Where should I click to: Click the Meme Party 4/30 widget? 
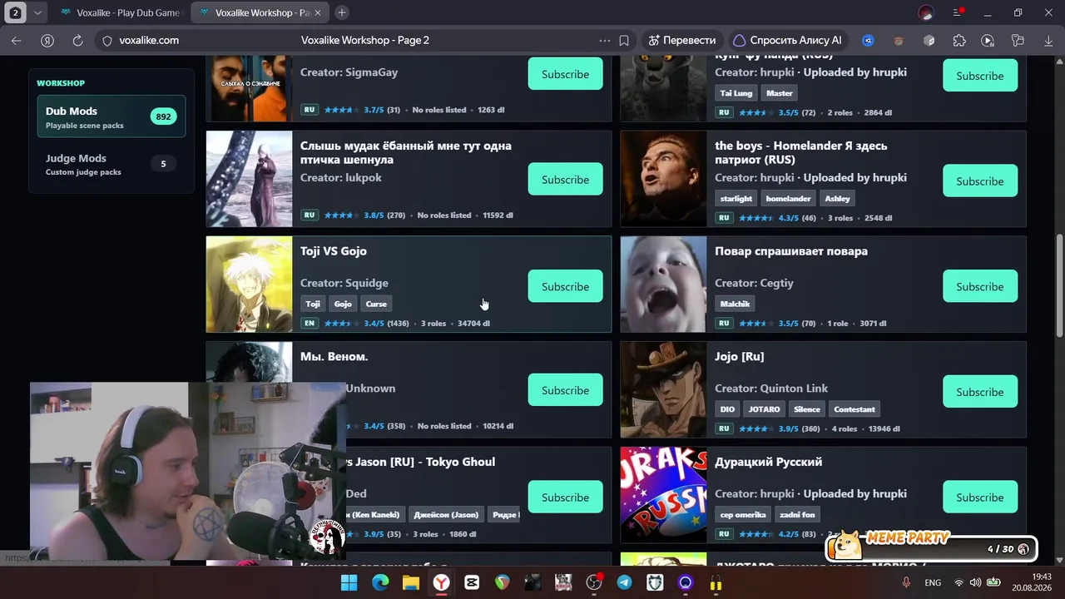point(931,546)
